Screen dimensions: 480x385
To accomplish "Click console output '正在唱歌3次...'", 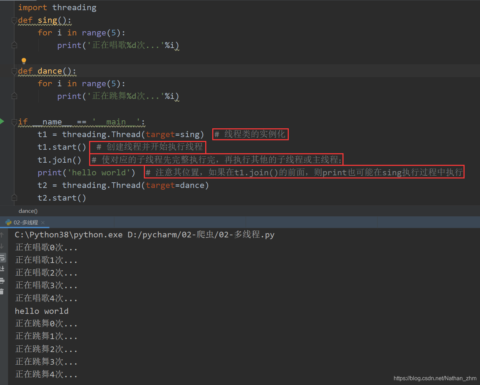I will point(46,285).
